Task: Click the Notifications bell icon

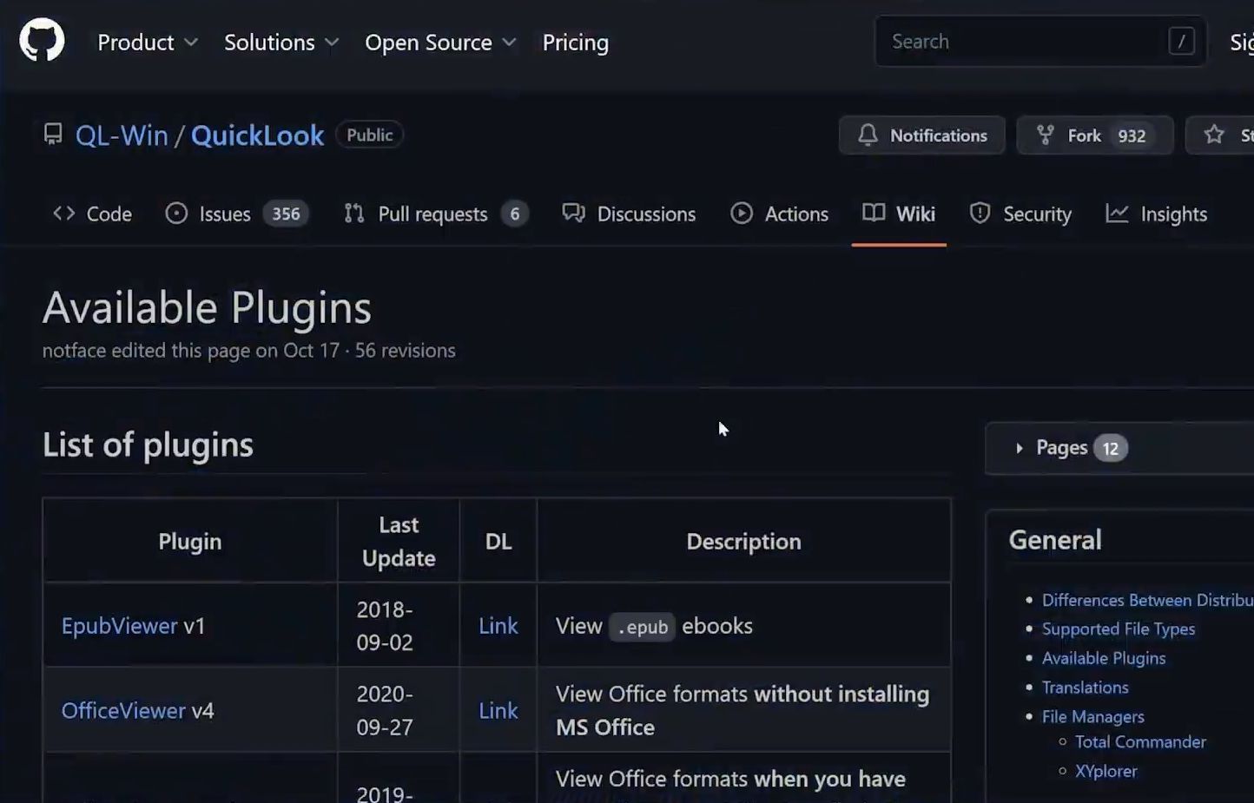Action: click(868, 135)
